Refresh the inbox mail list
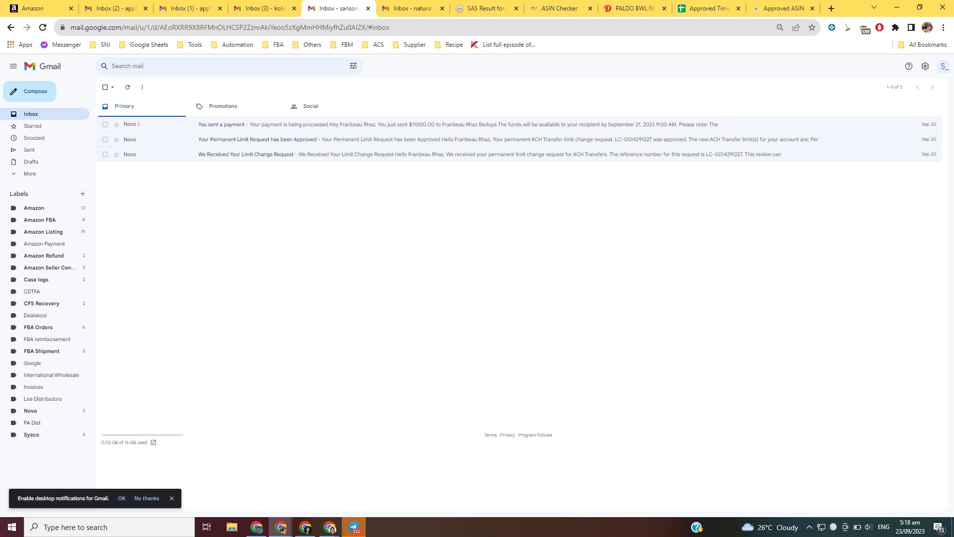The width and height of the screenshot is (954, 537). (127, 87)
